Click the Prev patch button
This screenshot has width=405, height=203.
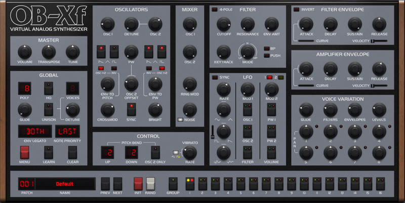(x=105, y=184)
